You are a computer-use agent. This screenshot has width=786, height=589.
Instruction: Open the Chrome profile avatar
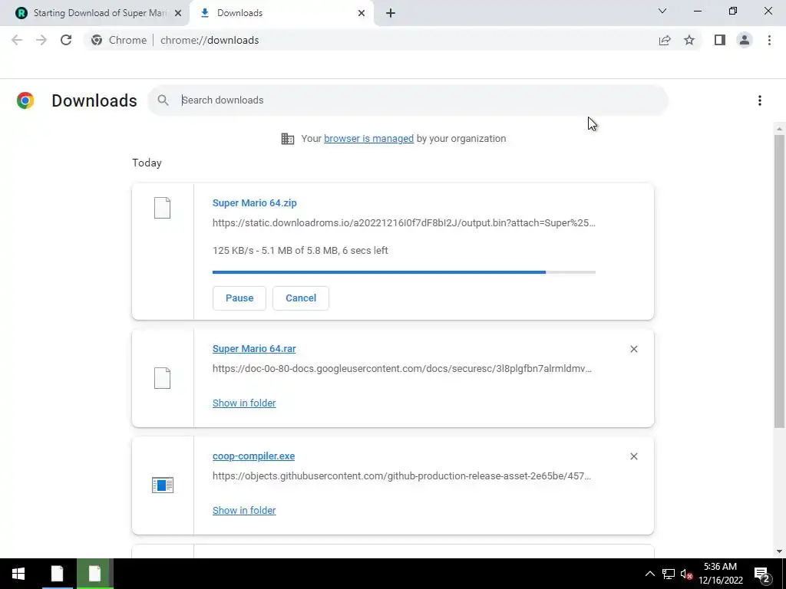(x=745, y=40)
